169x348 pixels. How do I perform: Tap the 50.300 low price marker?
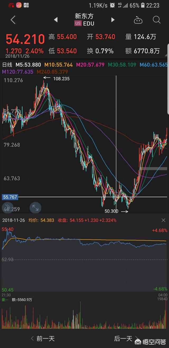point(111,211)
